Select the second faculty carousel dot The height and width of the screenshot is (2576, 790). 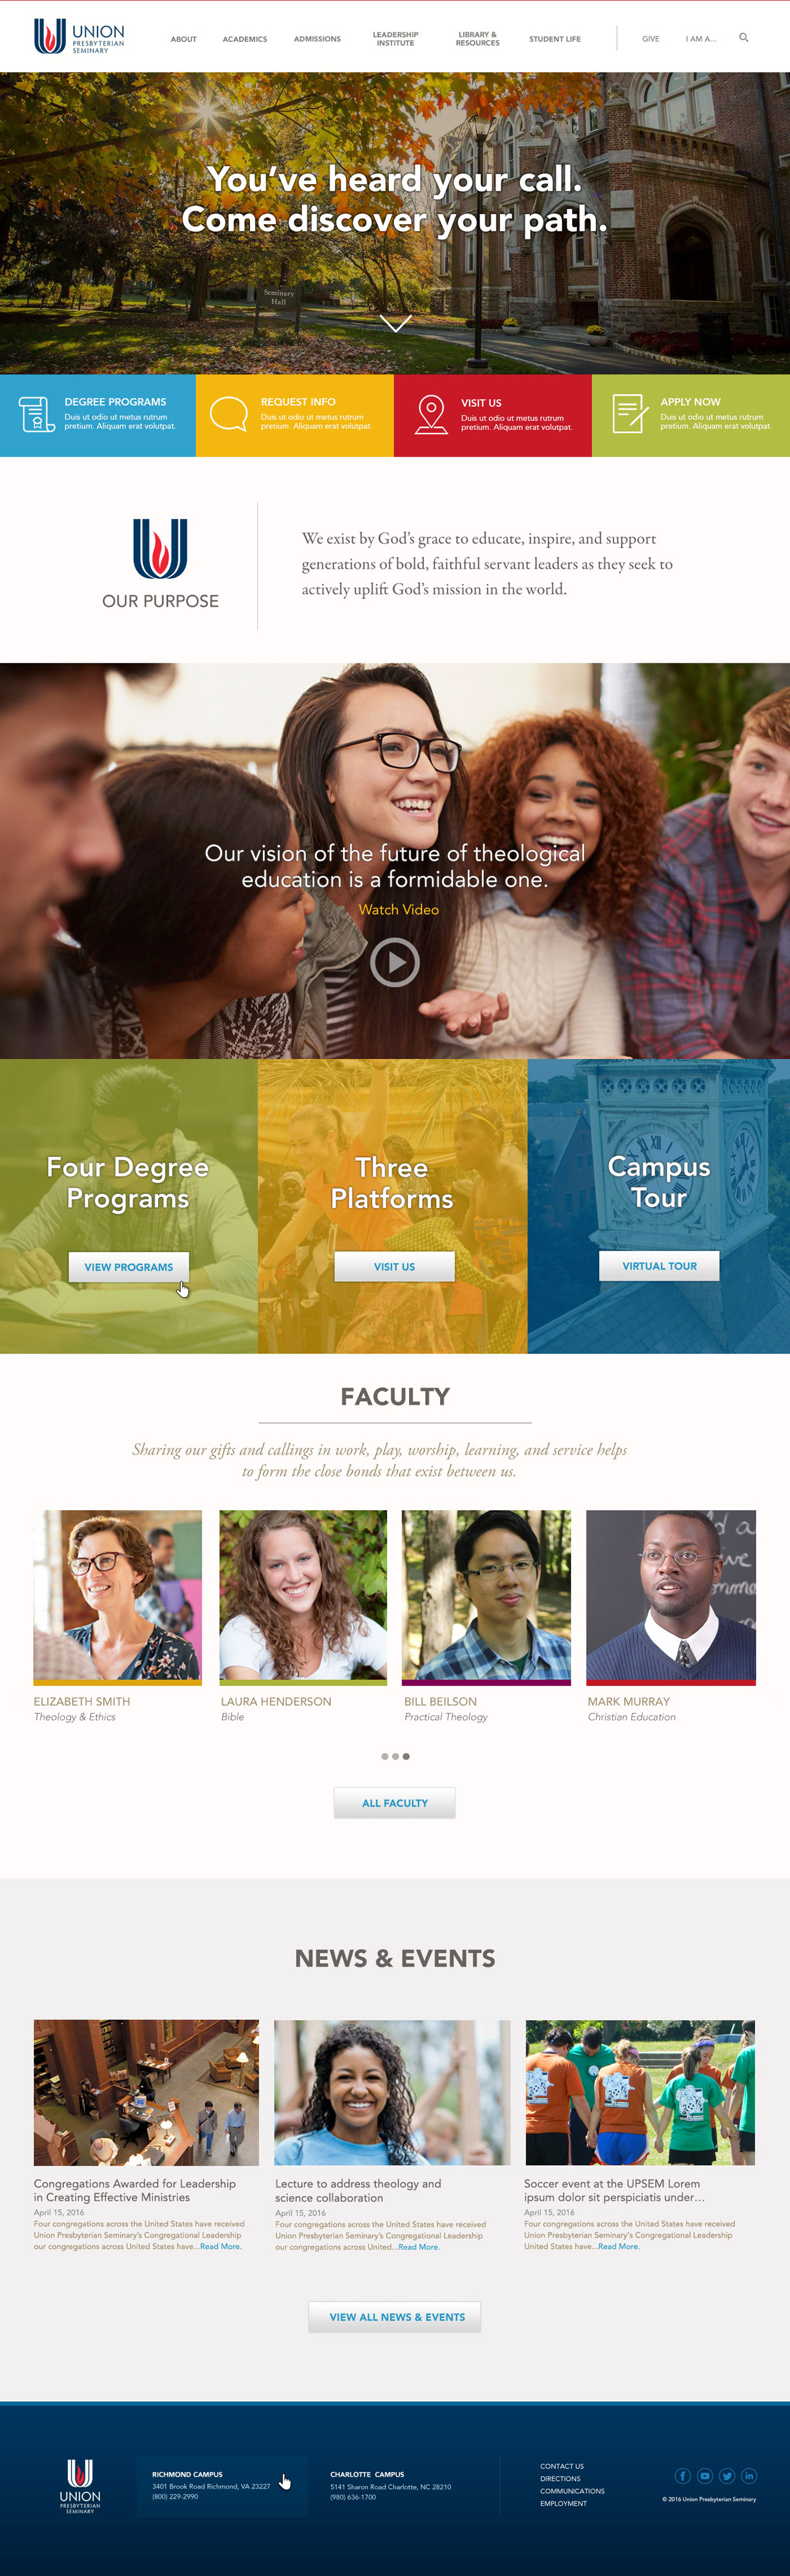pos(396,1756)
